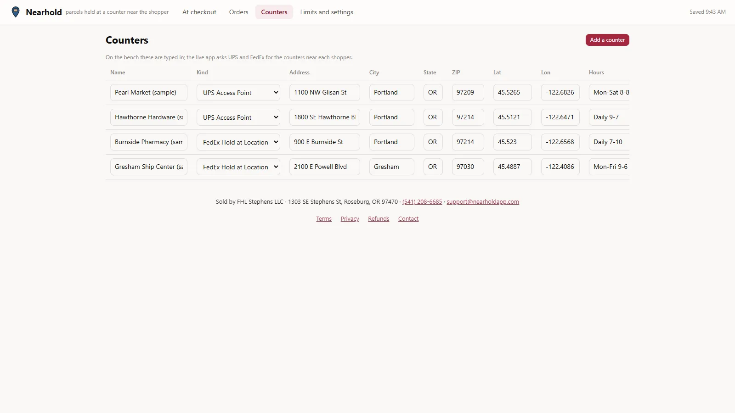Click the Nearhold map pin logo

(x=16, y=12)
